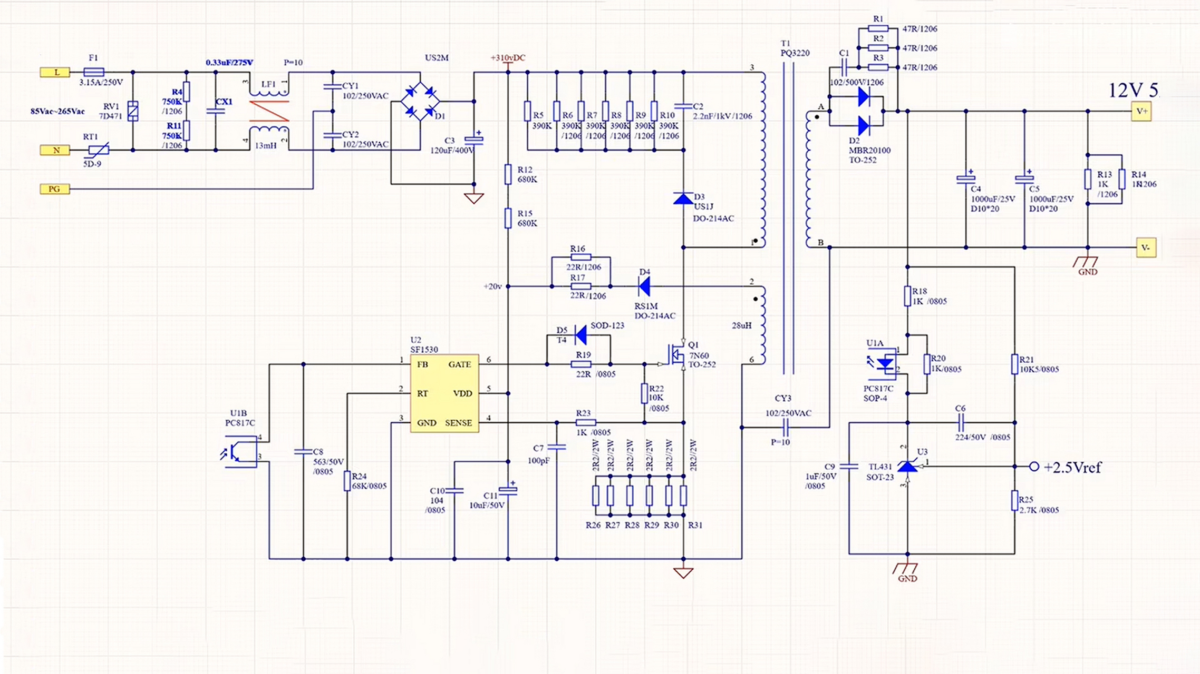
Task: Click the C5 output electrolytic capacitor
Action: tap(1024, 179)
